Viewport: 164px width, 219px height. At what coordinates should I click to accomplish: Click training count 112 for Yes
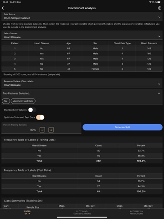point(98,156)
